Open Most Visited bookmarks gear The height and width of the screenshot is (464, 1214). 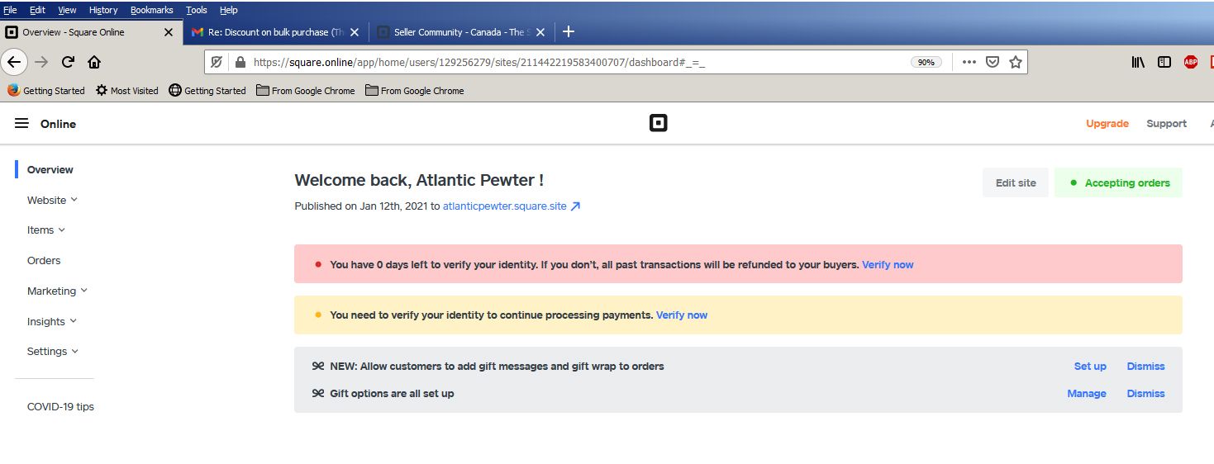[x=126, y=91]
